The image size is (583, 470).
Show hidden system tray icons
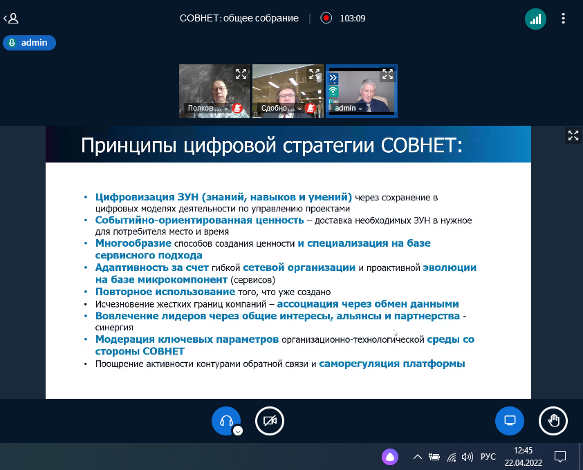(x=418, y=457)
